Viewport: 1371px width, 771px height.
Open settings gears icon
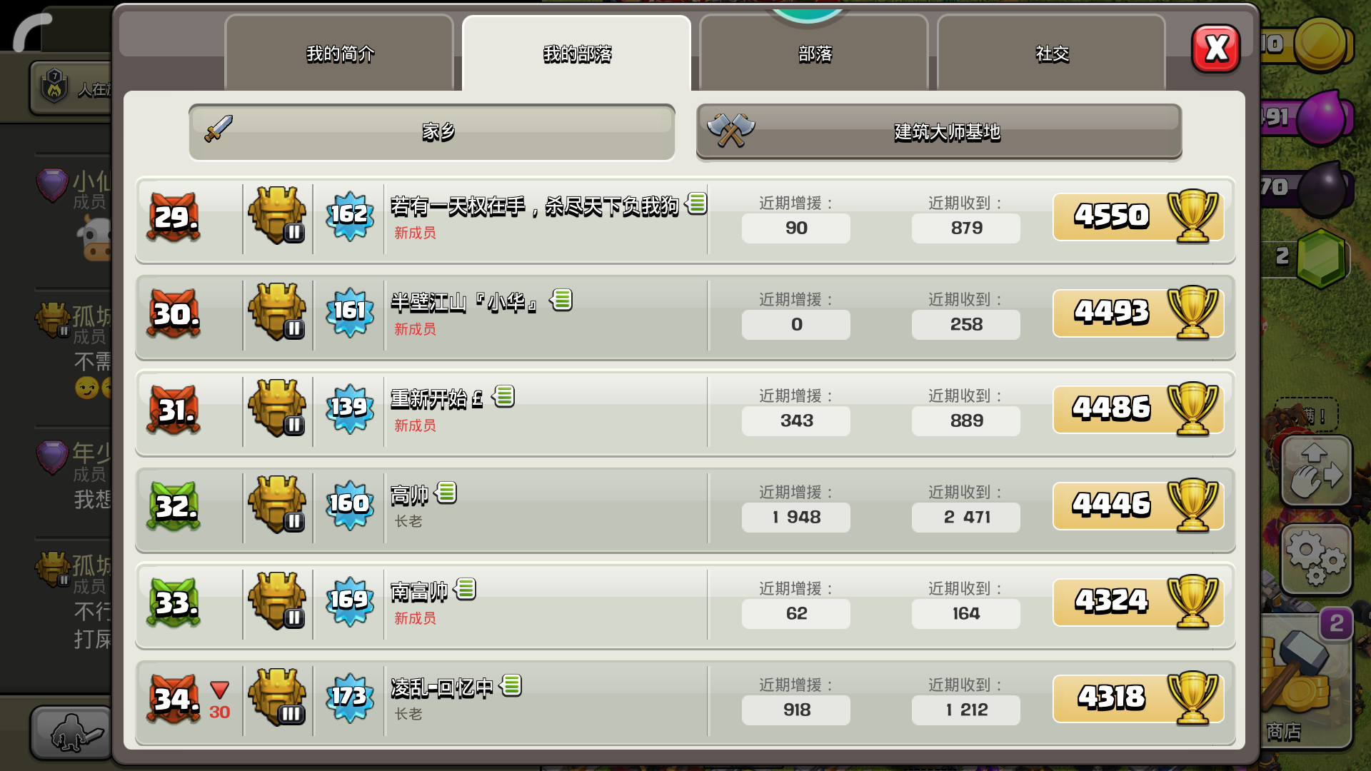1316,560
